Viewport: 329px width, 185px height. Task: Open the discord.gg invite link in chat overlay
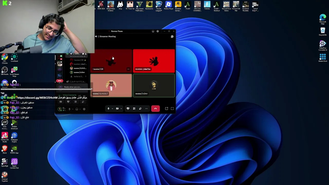pyautogui.click(x=38, y=98)
